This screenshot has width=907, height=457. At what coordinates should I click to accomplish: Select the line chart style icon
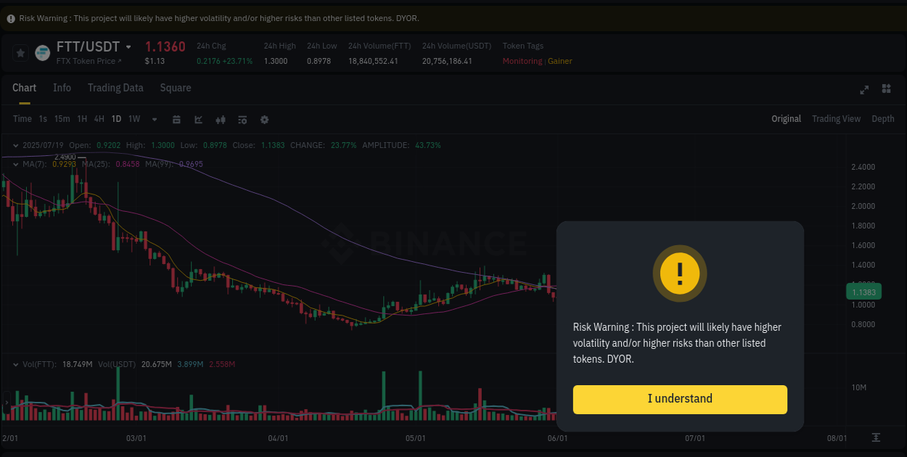click(199, 119)
